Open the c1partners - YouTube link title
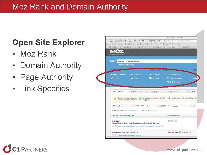The width and height of the screenshot is (207, 155). click(x=129, y=132)
